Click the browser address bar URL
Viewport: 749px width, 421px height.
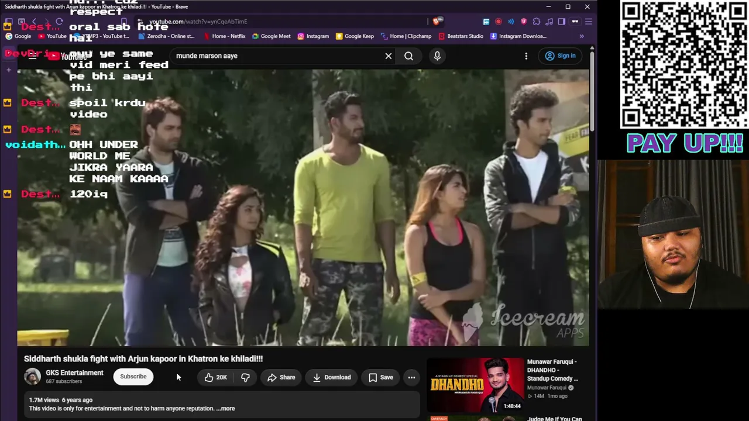tap(198, 22)
